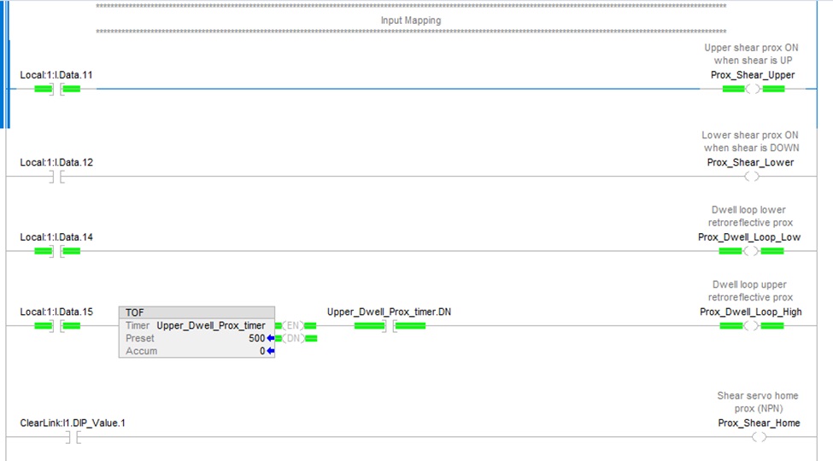The width and height of the screenshot is (833, 461).
Task: Select the Local:1:I.Data.14 contact symbol
Action: coord(57,251)
